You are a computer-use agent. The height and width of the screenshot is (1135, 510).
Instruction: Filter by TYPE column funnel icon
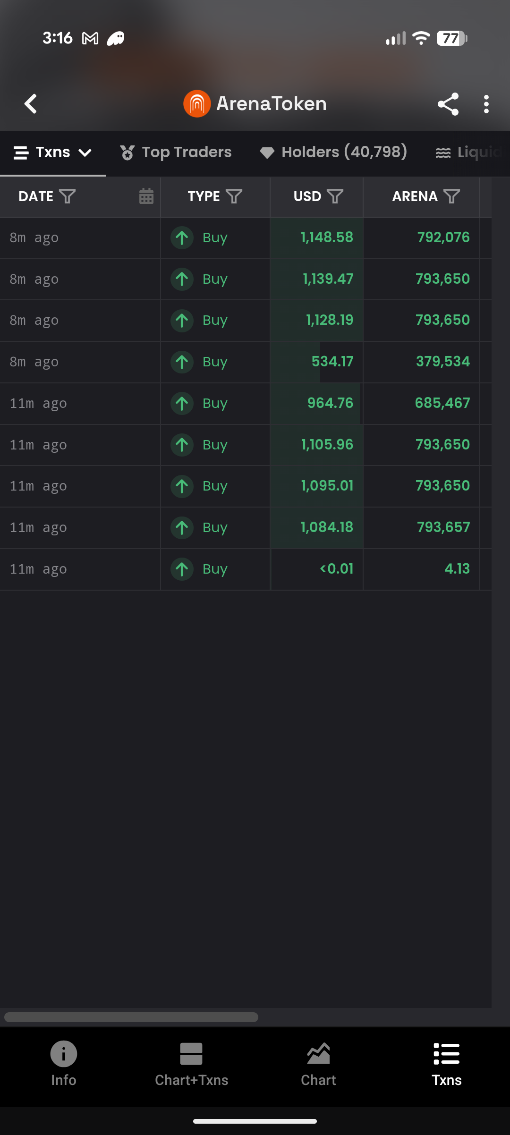click(x=234, y=196)
